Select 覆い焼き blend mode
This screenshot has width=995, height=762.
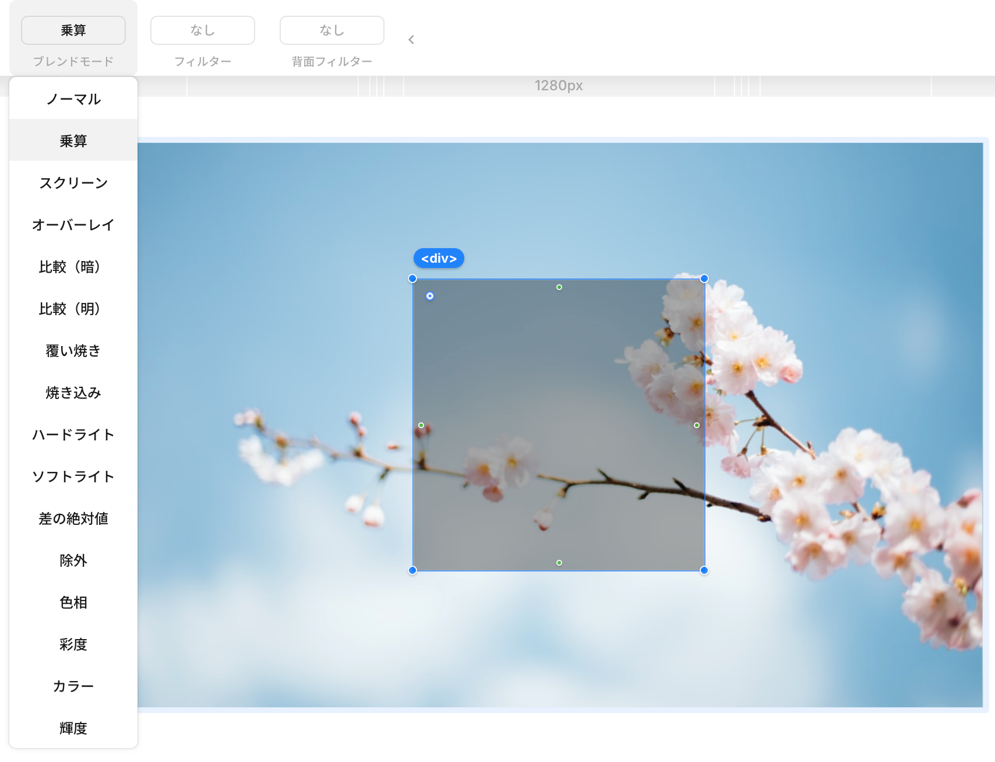click(x=73, y=351)
